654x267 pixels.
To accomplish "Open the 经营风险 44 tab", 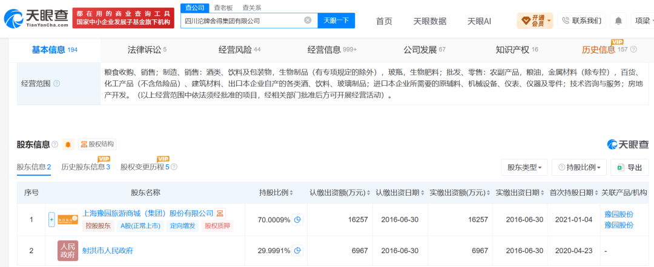I will [x=239, y=50].
